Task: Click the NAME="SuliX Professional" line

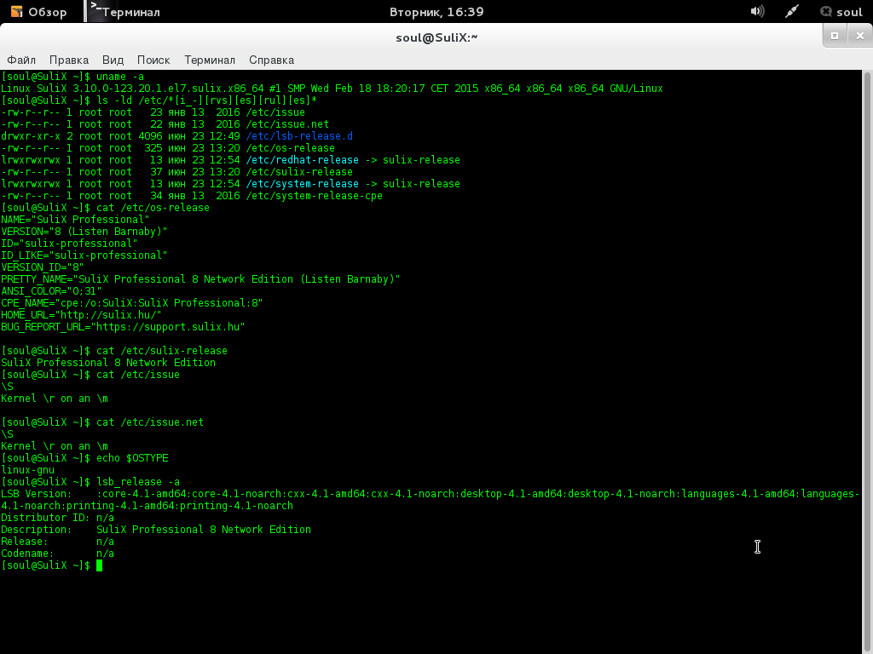Action: coord(75,220)
